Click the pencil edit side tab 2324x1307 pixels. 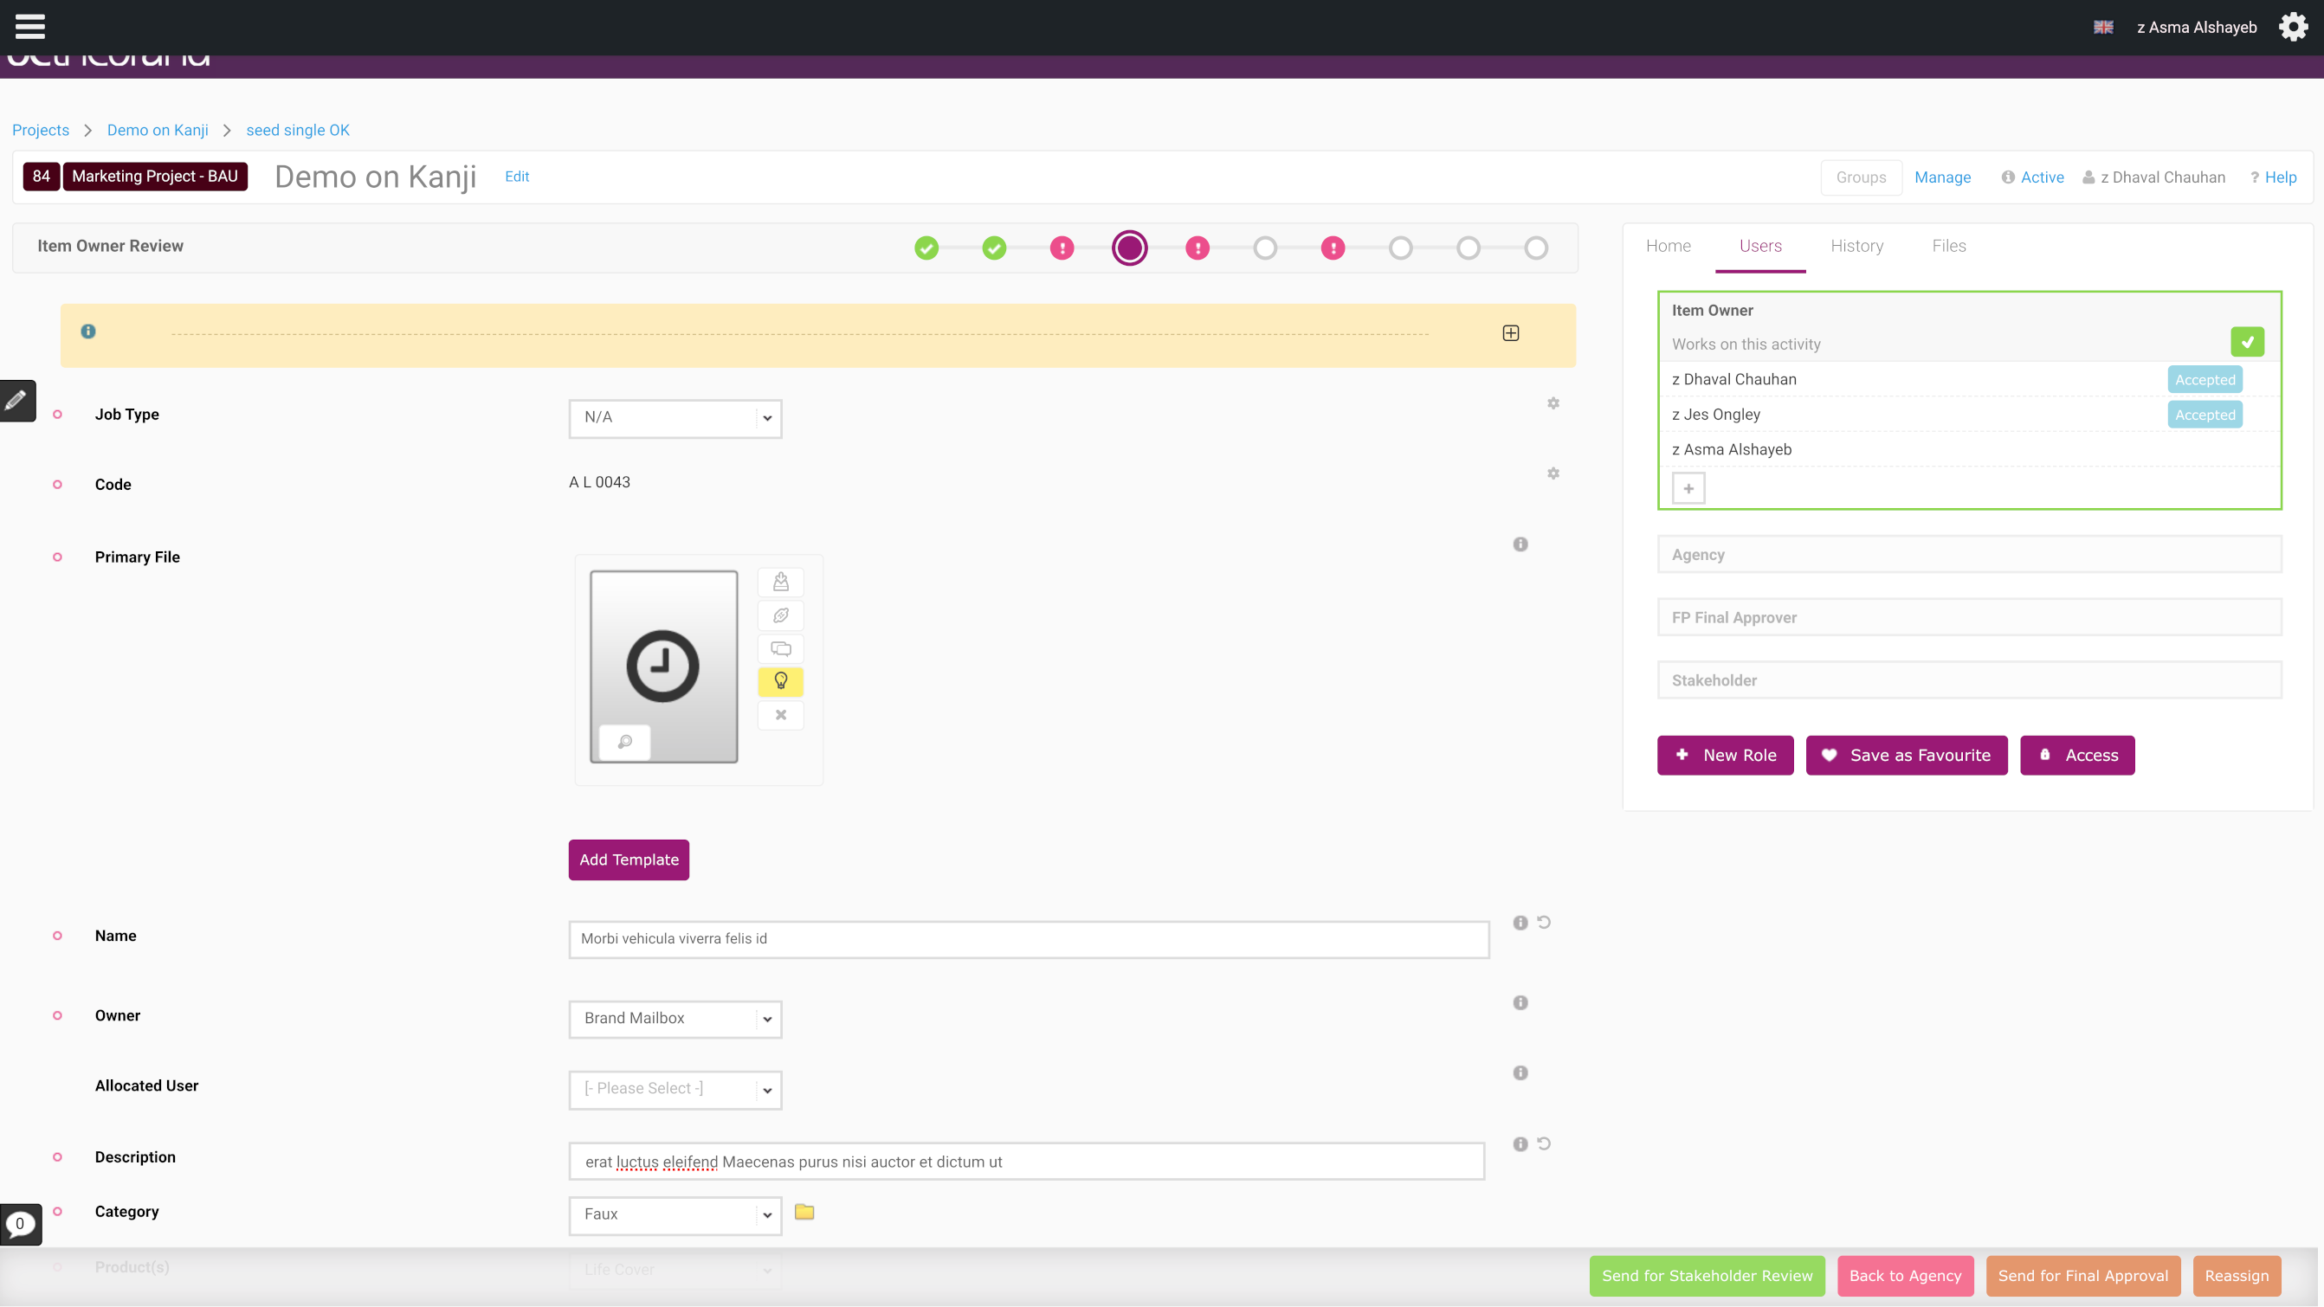(16, 401)
